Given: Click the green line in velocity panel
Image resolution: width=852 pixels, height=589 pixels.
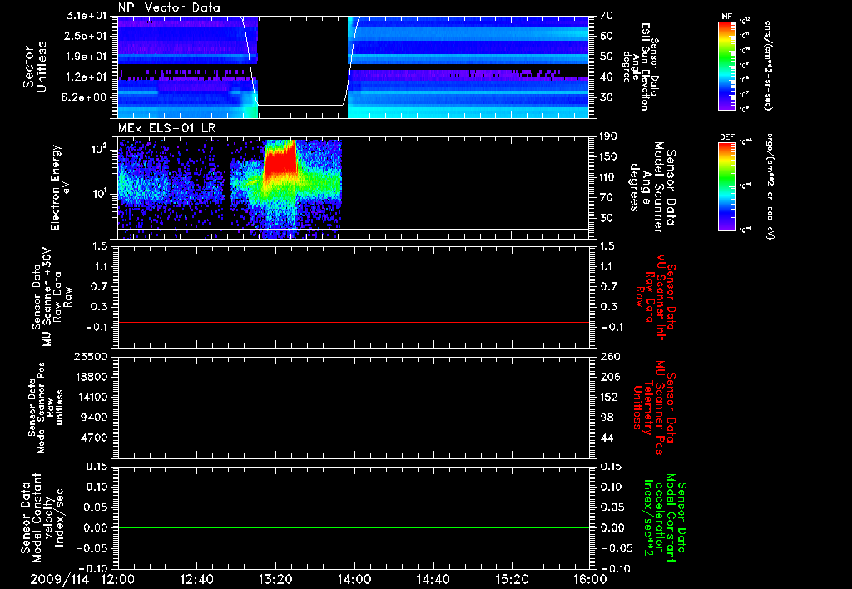Looking at the screenshot, I should [x=354, y=527].
